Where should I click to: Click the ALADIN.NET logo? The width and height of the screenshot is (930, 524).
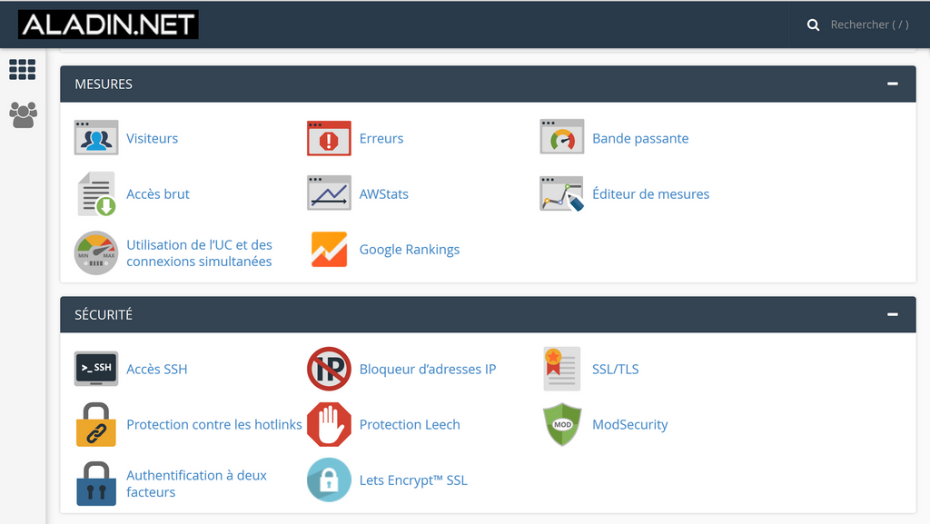pos(108,25)
